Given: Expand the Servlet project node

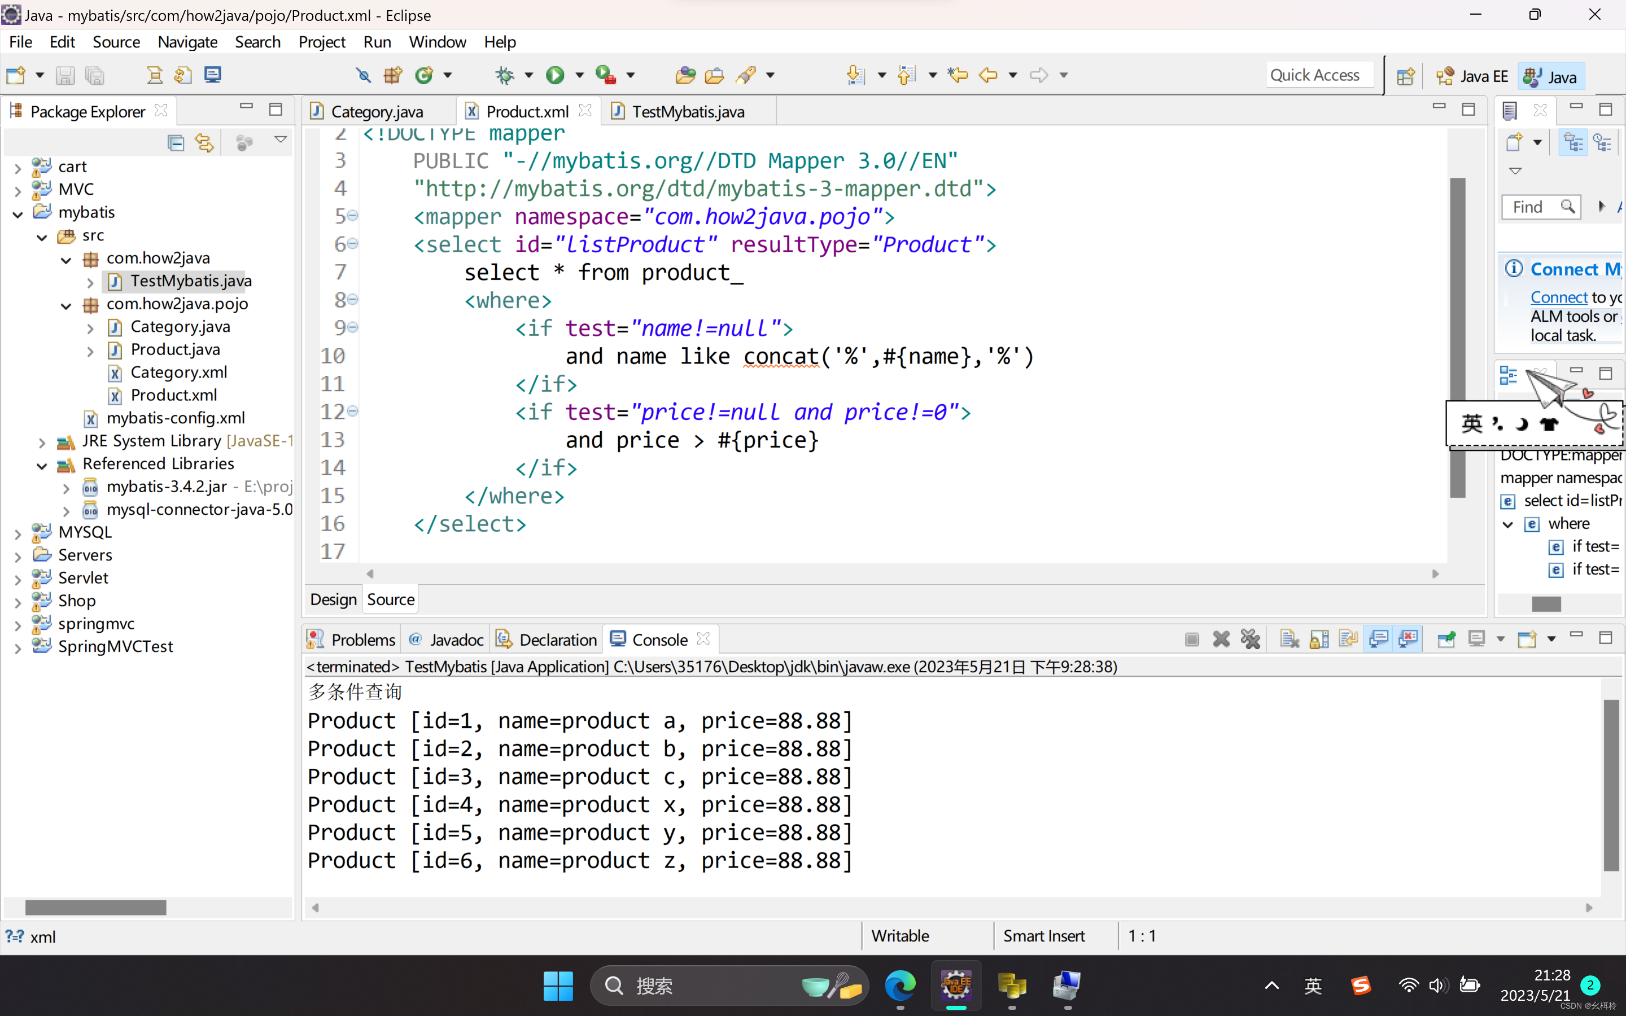Looking at the screenshot, I should (x=18, y=579).
